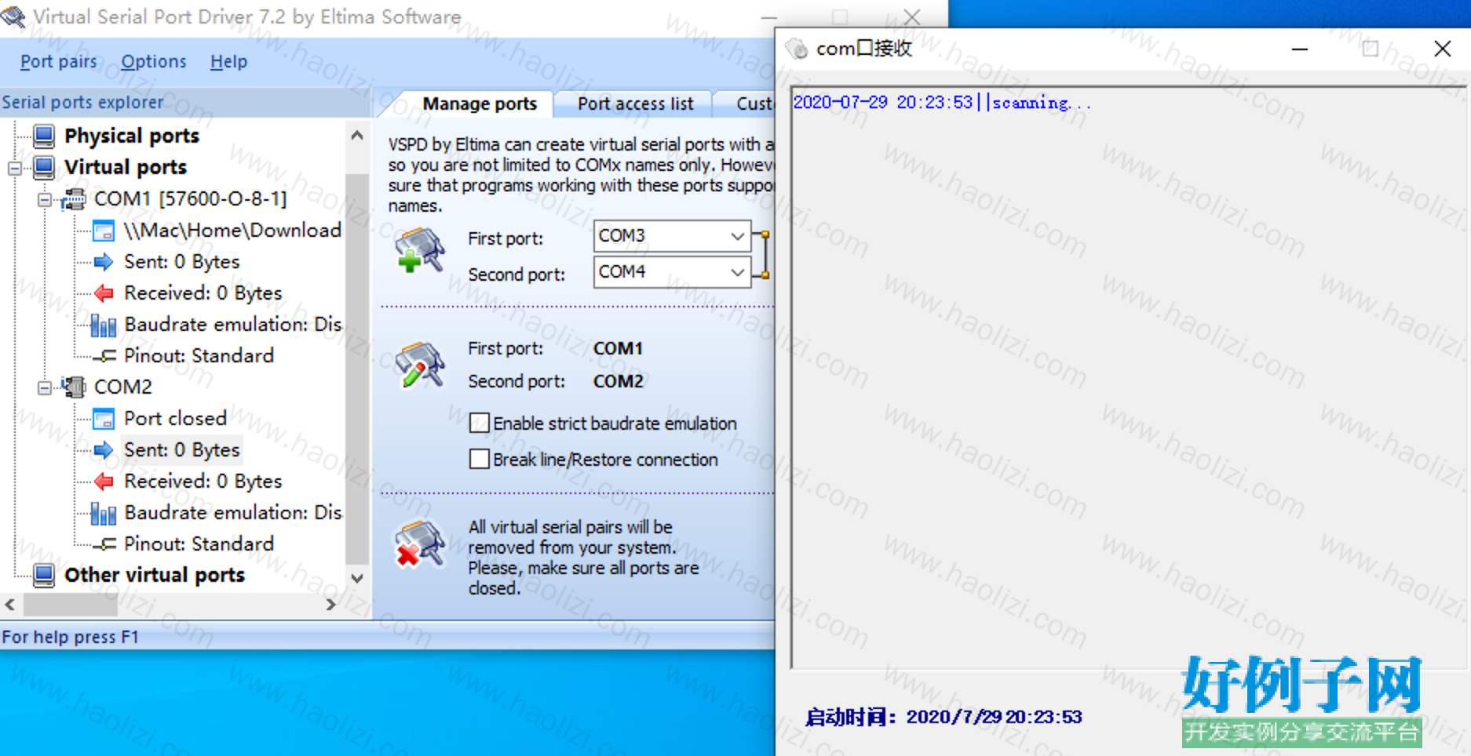Click the Virtual Serial Port Driver title icon
The image size is (1471, 756).
point(13,16)
